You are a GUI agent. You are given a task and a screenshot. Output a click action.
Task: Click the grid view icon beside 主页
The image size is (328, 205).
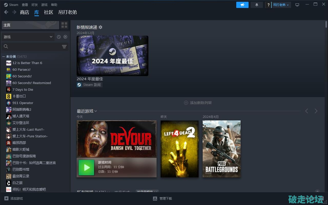coord(64,25)
